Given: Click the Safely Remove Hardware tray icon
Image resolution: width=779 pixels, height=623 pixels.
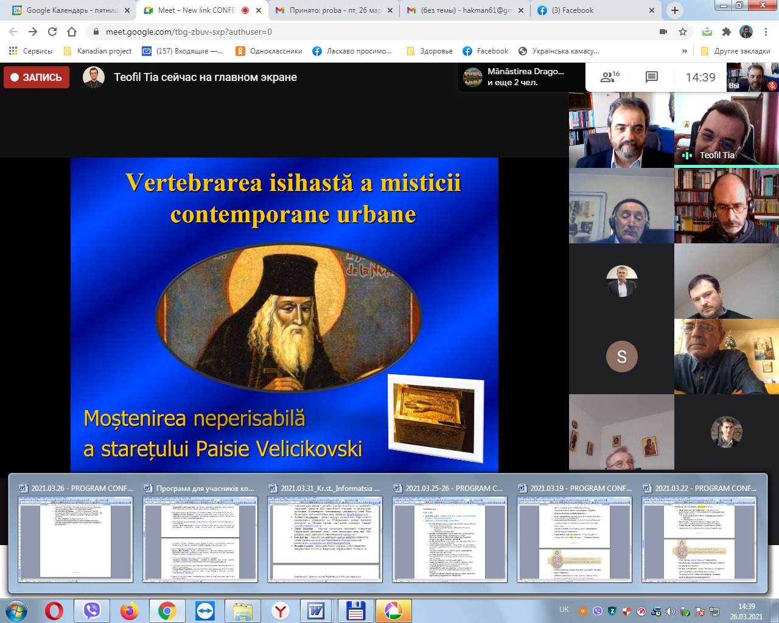Looking at the screenshot, I should pyautogui.click(x=685, y=611).
